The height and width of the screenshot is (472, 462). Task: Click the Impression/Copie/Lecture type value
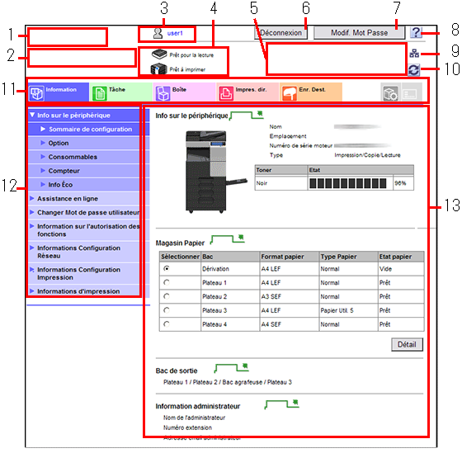[x=367, y=155]
